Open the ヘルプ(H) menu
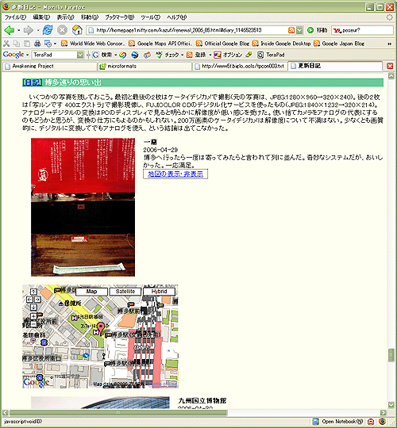The height and width of the screenshot is (428, 397). click(176, 17)
